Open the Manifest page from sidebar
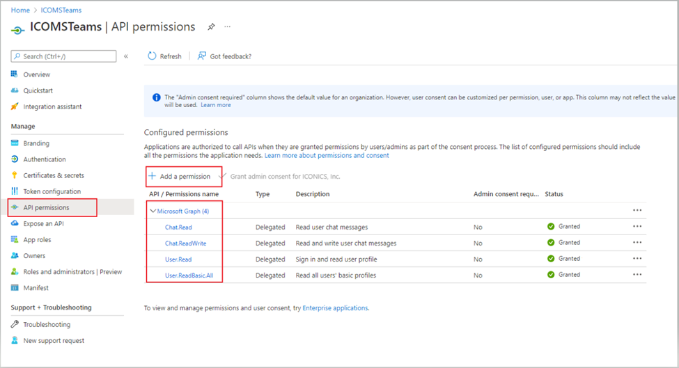This screenshot has width=679, height=368. (36, 287)
